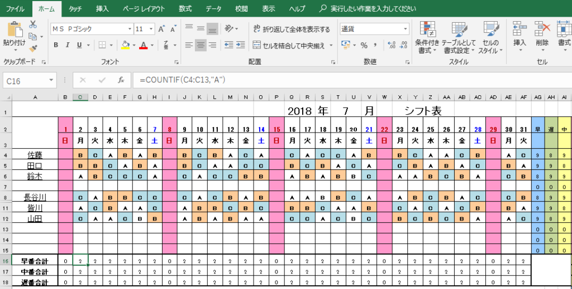The image size is (572, 289).
Task: Toggle Bold formatting
Action: pos(56,45)
